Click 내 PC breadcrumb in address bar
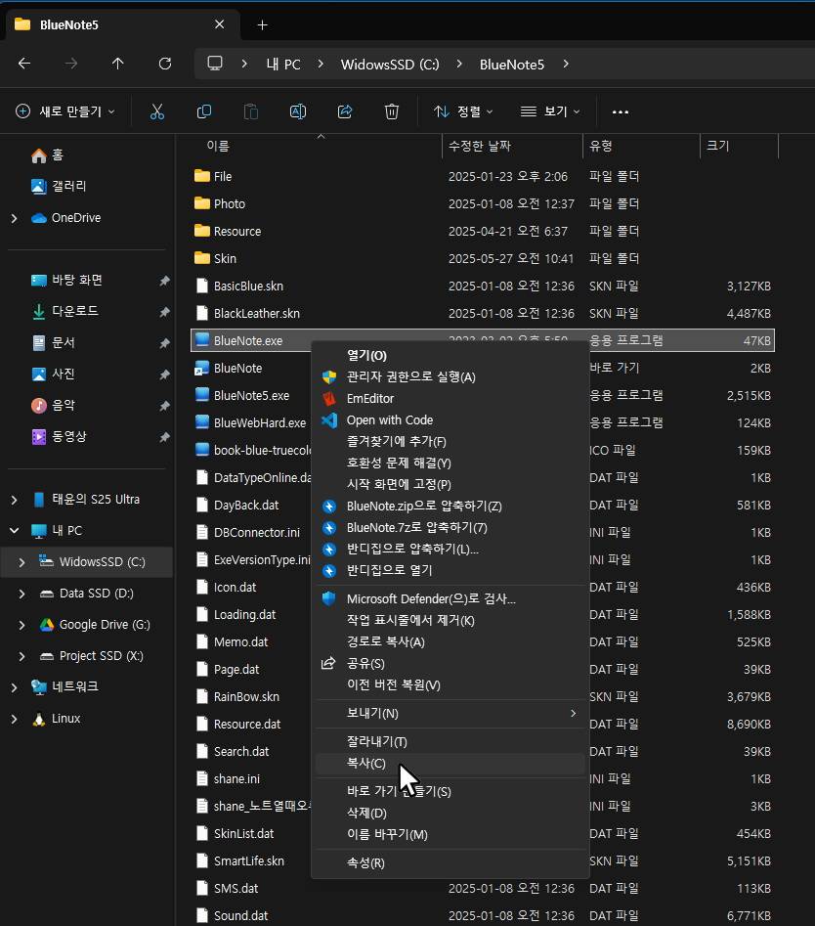815x926 pixels. click(283, 65)
